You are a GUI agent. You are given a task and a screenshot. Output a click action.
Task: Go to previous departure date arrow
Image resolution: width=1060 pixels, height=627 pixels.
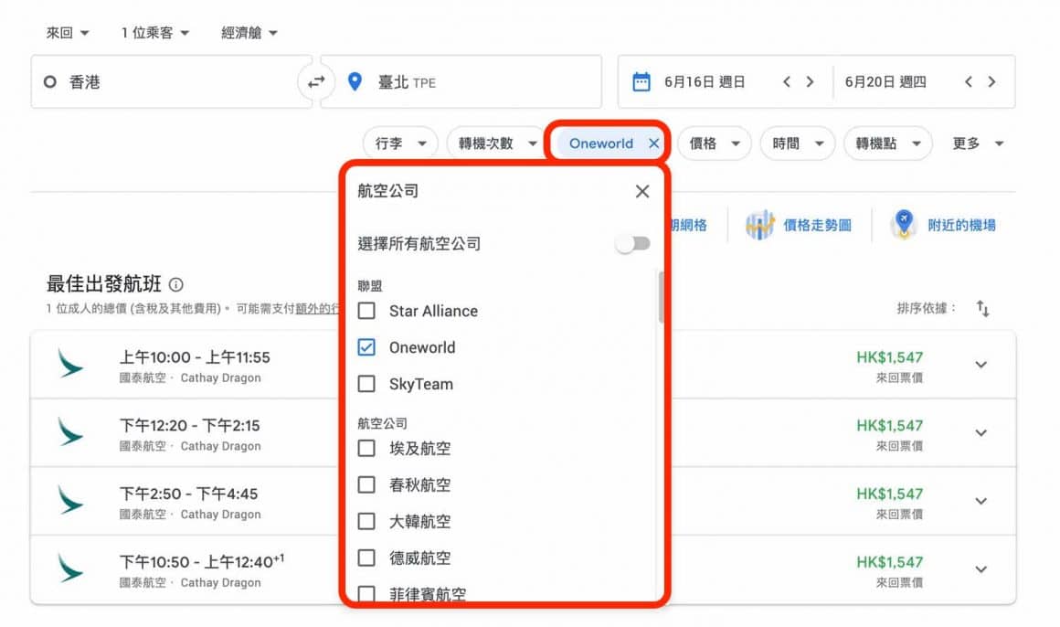pyautogui.click(x=787, y=82)
